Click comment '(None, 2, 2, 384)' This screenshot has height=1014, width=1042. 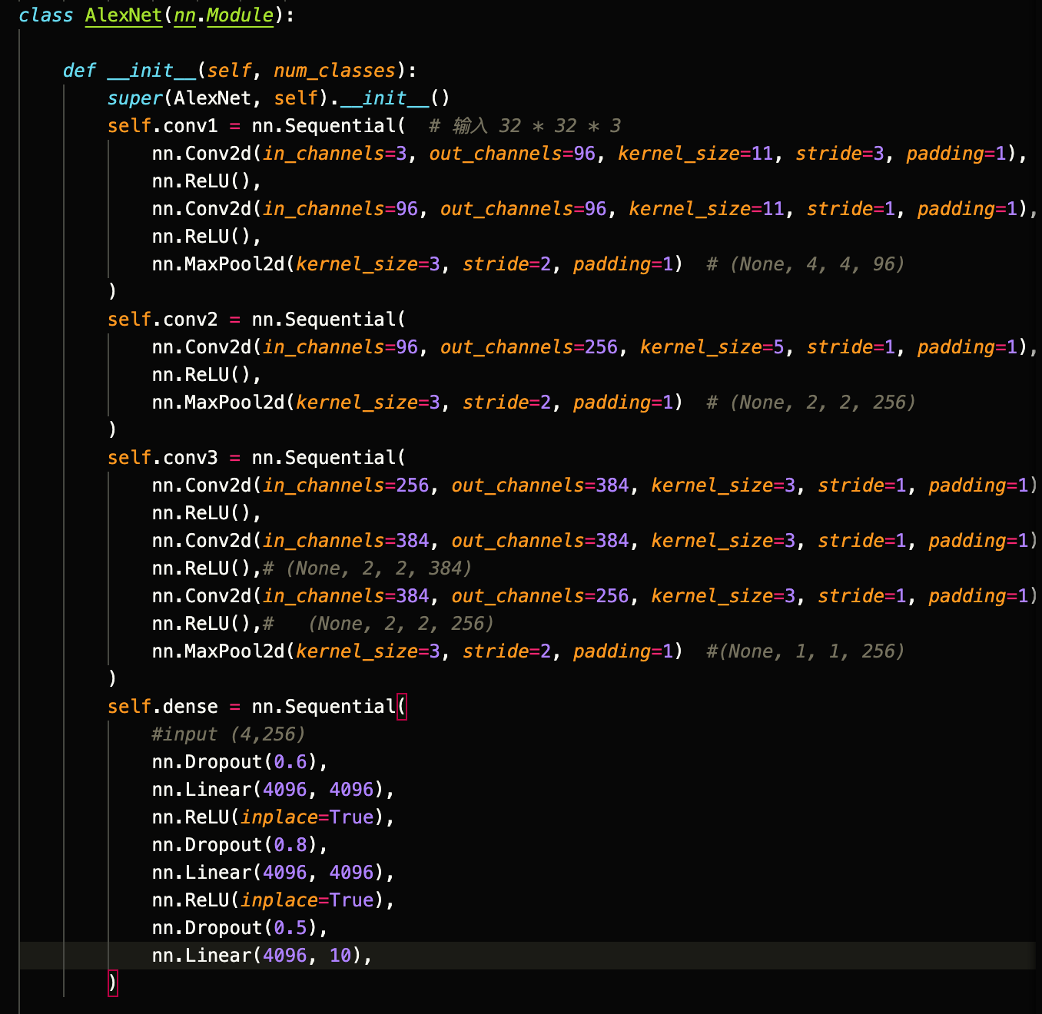(x=367, y=568)
